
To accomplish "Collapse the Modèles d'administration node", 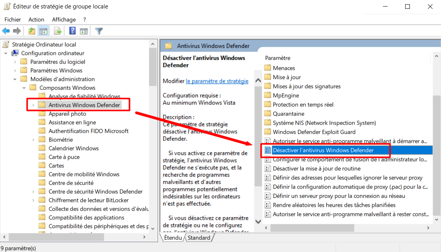I will (15, 79).
